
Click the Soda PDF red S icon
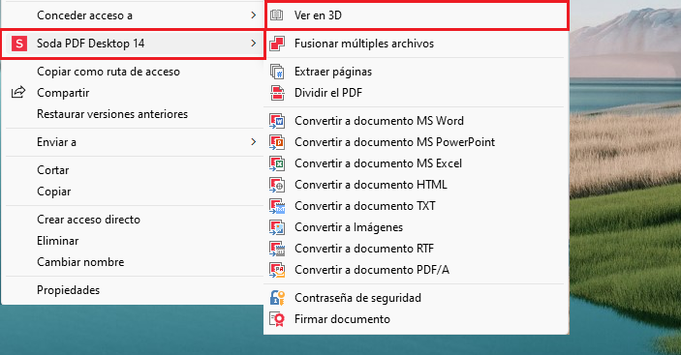point(19,44)
